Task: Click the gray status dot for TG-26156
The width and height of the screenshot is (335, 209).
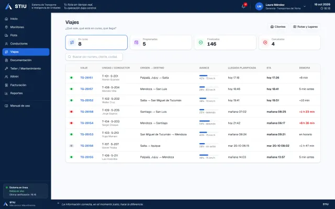Action: 71,146
